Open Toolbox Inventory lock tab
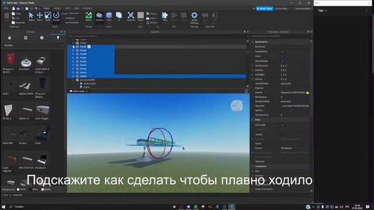 point(9,37)
